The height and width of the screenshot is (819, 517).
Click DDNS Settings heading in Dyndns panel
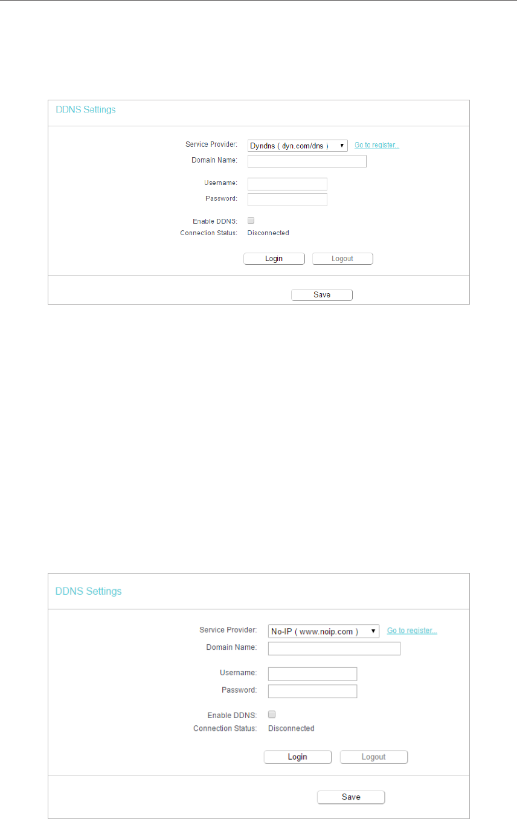pyautogui.click(x=86, y=110)
